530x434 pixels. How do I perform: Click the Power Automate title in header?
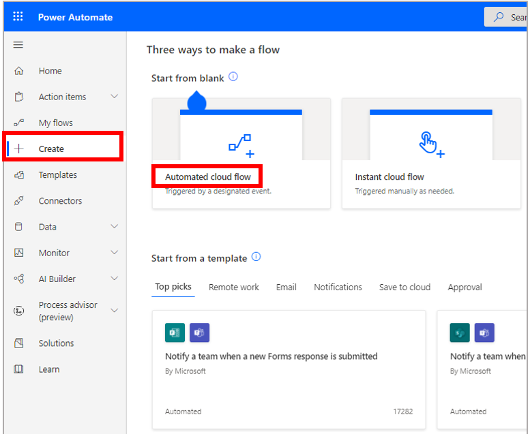(76, 17)
